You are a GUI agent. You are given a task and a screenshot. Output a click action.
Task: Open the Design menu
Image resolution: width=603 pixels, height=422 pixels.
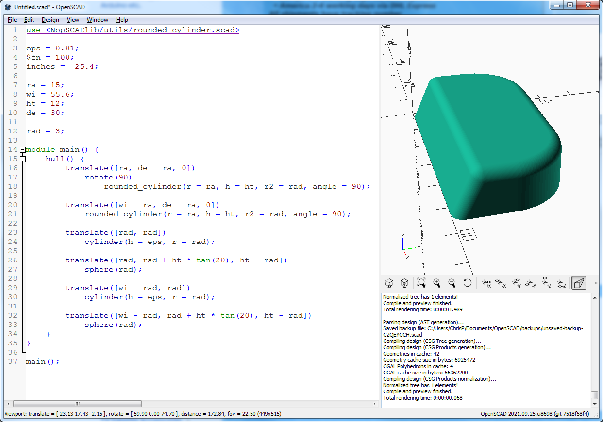[50, 20]
